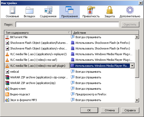Click plugin icon in Shockwave application/futures action

[73, 43]
